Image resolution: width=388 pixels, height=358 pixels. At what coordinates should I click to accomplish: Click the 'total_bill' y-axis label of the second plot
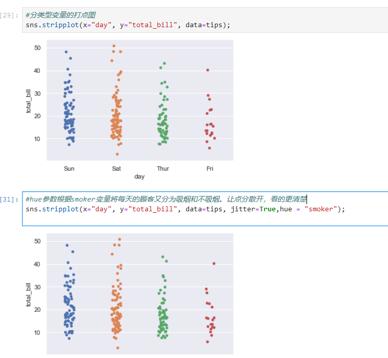(29, 294)
